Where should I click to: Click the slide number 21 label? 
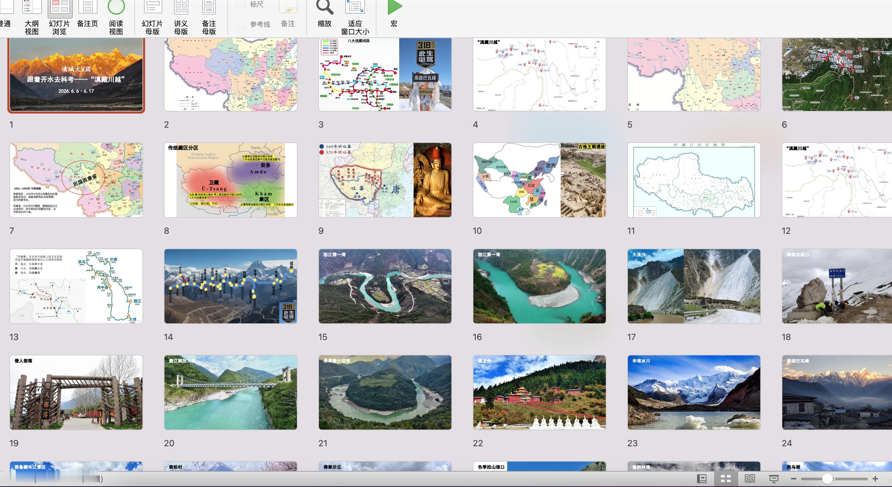(323, 443)
